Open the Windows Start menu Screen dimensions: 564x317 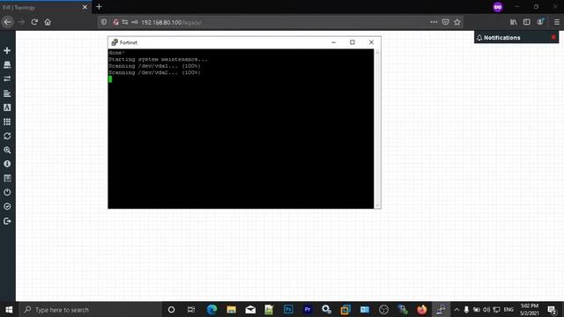coord(9,309)
